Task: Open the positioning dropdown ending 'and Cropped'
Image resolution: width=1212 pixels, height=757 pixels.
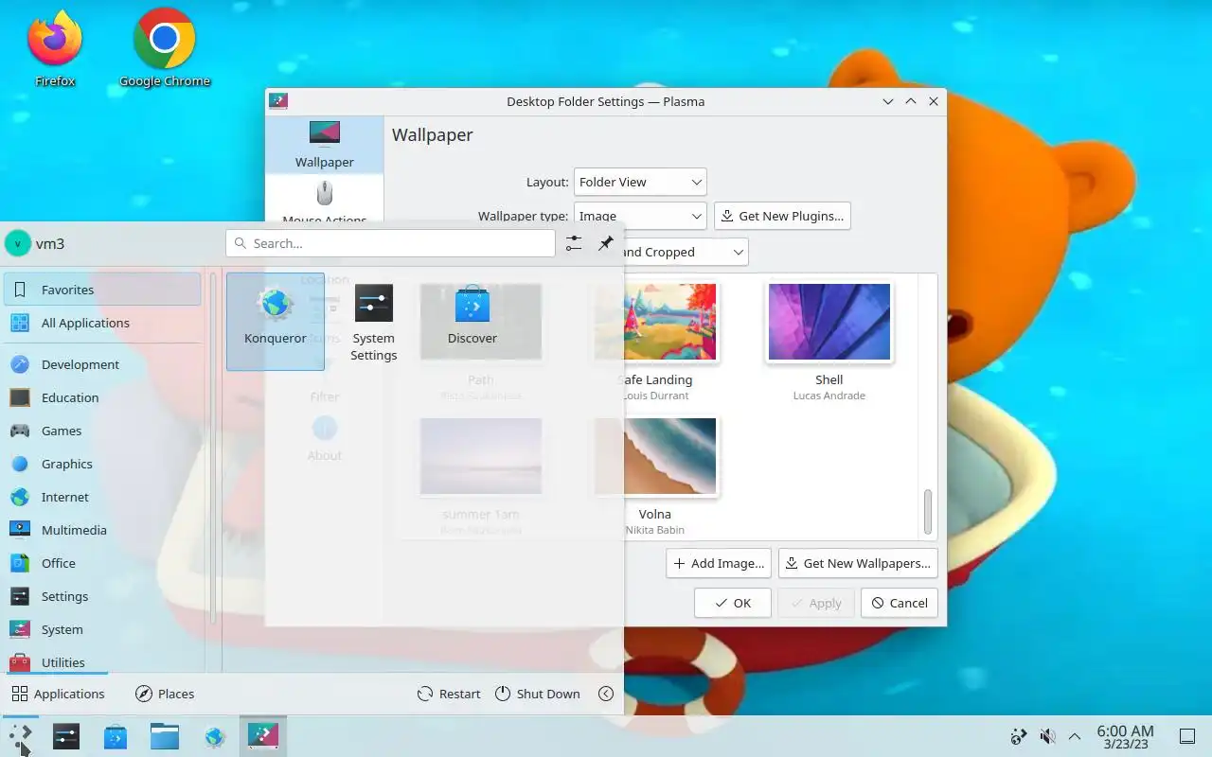Action: click(x=686, y=252)
